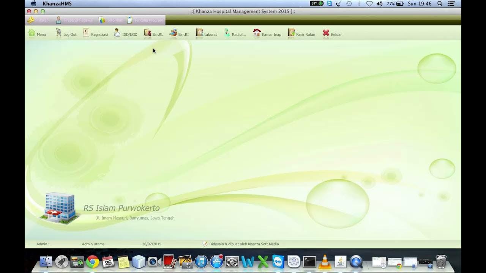Open the Laborat toolbar item
The image size is (486, 273).
coord(206,33)
